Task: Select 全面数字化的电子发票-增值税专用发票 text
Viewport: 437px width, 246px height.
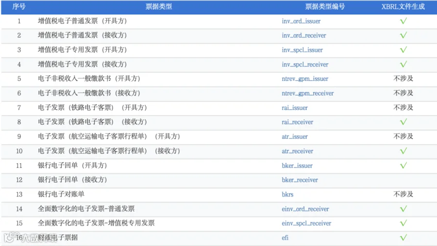Action: click(x=96, y=223)
